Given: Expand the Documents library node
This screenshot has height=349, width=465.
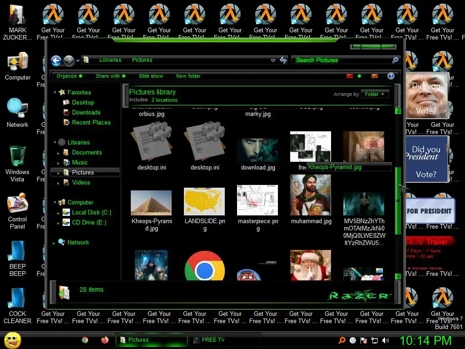Looking at the screenshot, I should (x=58, y=153).
